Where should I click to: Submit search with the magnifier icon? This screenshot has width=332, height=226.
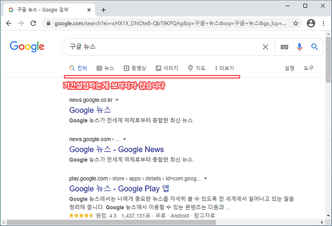(314, 47)
